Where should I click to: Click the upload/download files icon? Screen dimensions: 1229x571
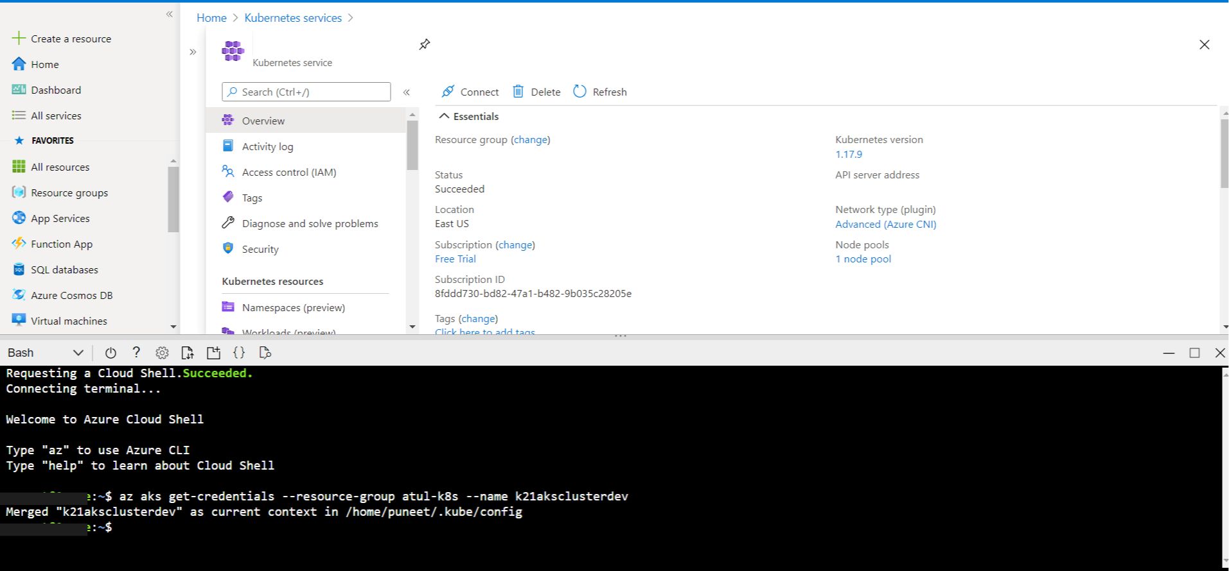188,352
